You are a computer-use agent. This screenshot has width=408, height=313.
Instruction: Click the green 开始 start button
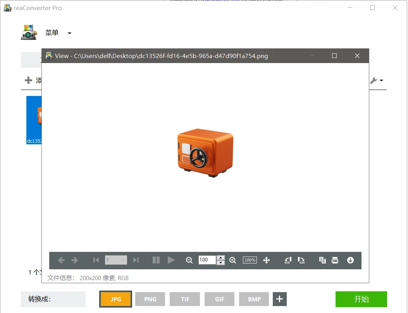point(361,299)
